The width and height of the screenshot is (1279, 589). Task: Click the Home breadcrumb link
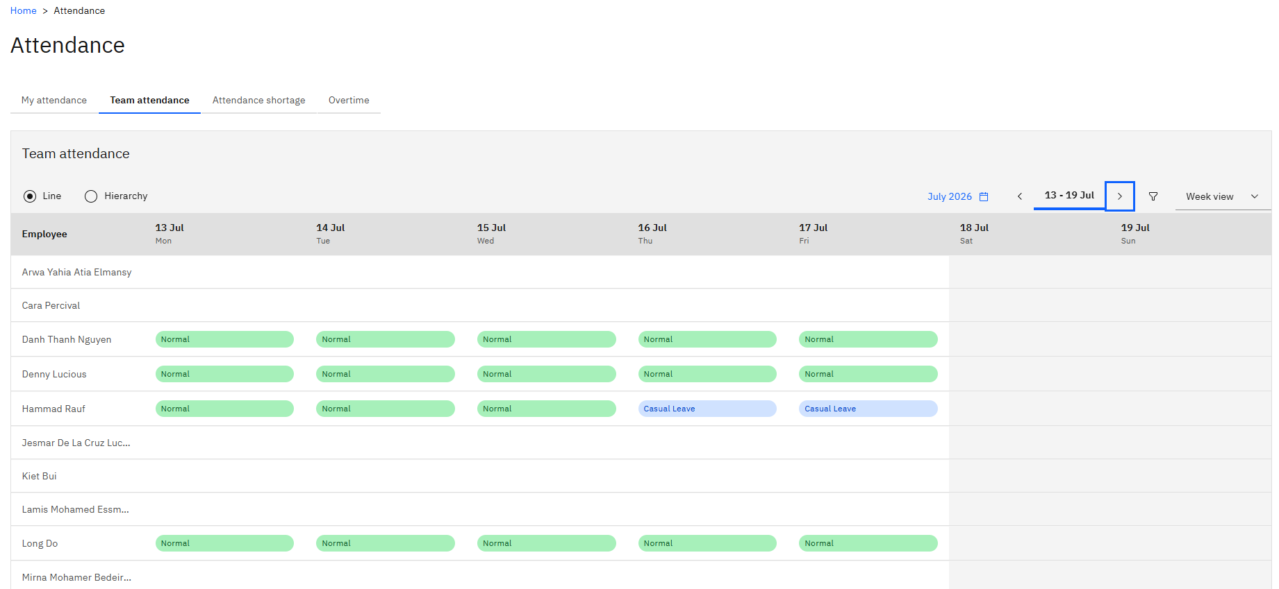pos(23,10)
